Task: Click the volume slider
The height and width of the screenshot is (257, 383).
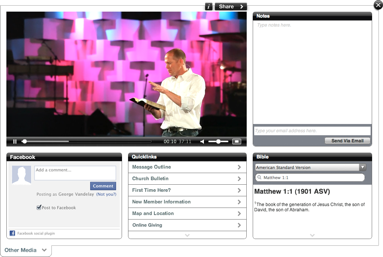Action: click(x=218, y=141)
